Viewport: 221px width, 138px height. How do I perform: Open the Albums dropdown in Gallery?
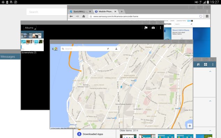30,28
